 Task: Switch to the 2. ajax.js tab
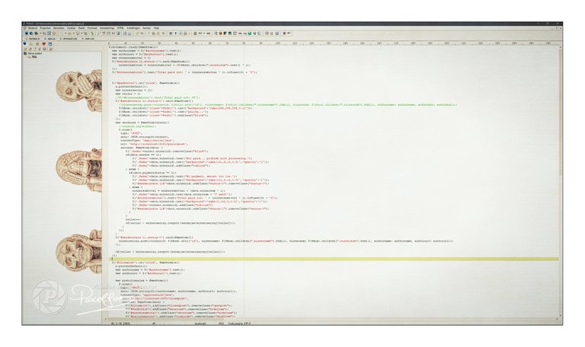coord(50,39)
